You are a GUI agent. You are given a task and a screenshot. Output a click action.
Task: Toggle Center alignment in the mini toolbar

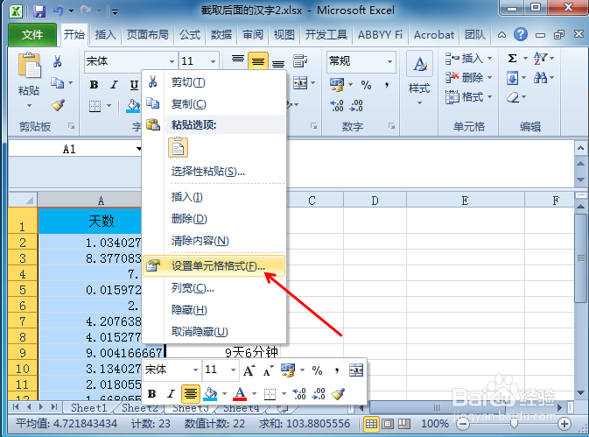[191, 394]
